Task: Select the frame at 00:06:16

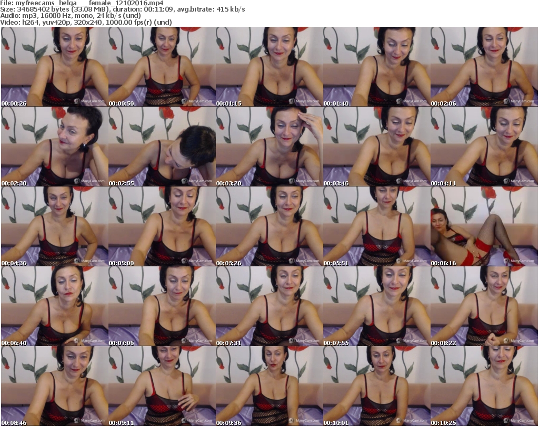Action: click(484, 226)
